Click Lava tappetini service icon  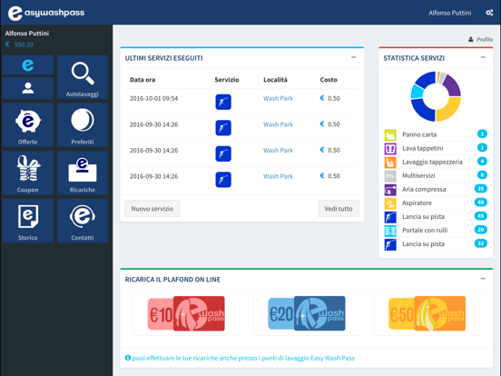point(390,149)
